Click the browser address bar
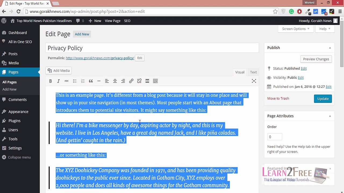The image size is (344, 193). [150, 12]
